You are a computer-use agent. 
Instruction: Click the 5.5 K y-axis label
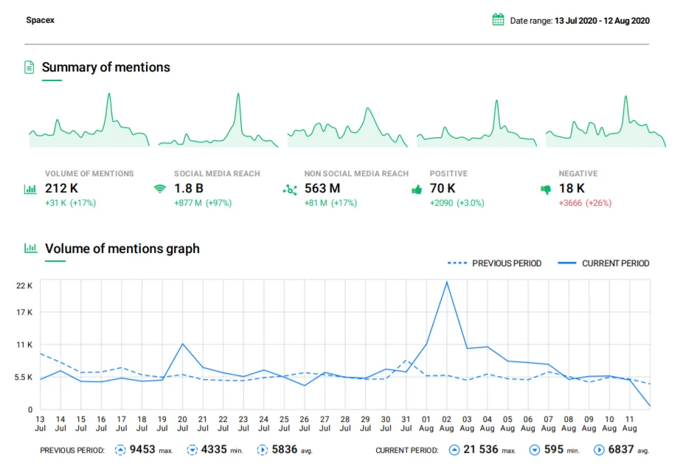[x=24, y=377]
